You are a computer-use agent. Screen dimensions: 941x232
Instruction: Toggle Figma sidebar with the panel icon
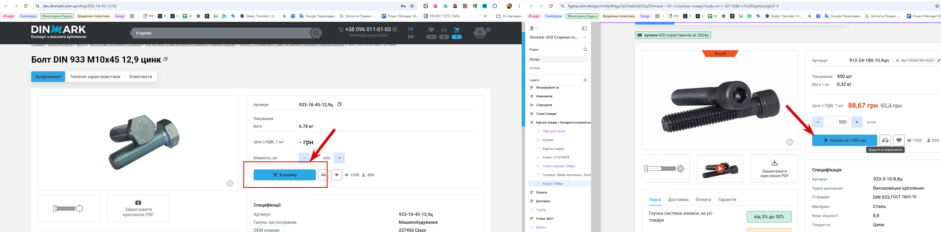584,28
